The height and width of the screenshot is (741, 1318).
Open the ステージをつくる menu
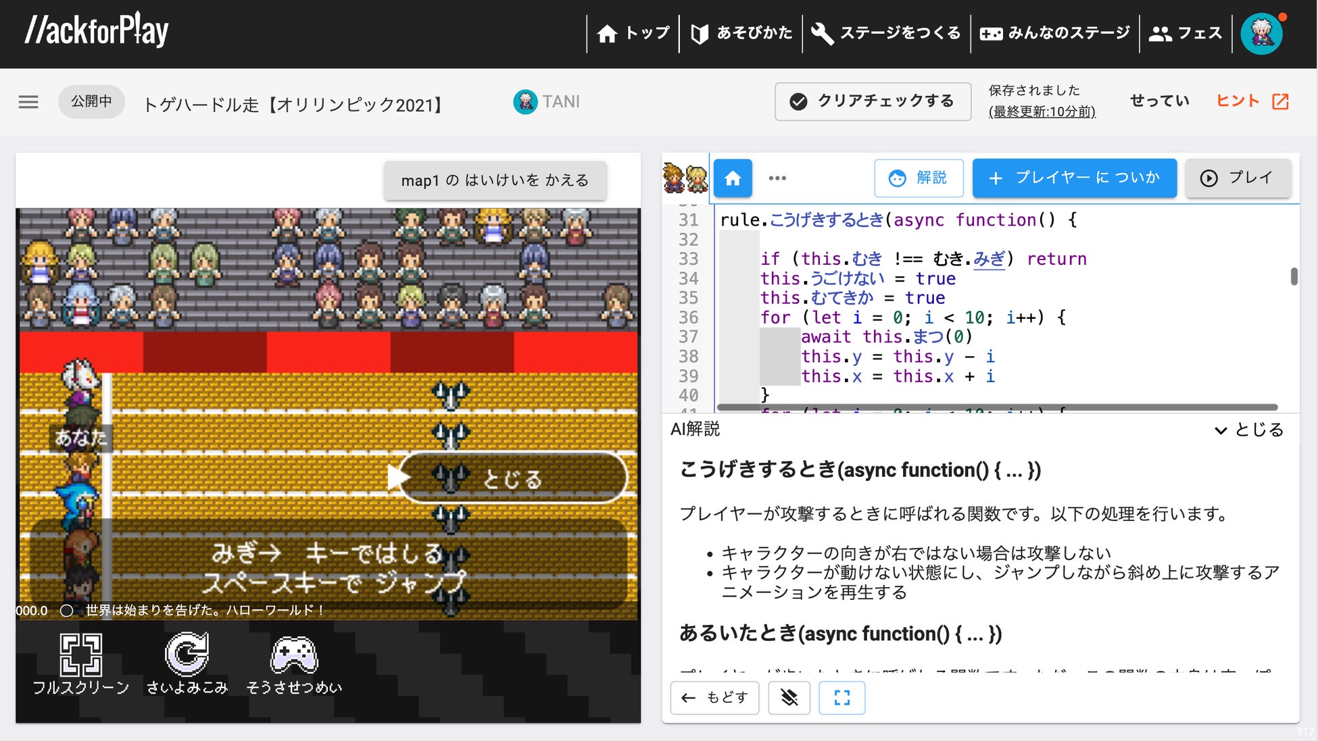(886, 33)
